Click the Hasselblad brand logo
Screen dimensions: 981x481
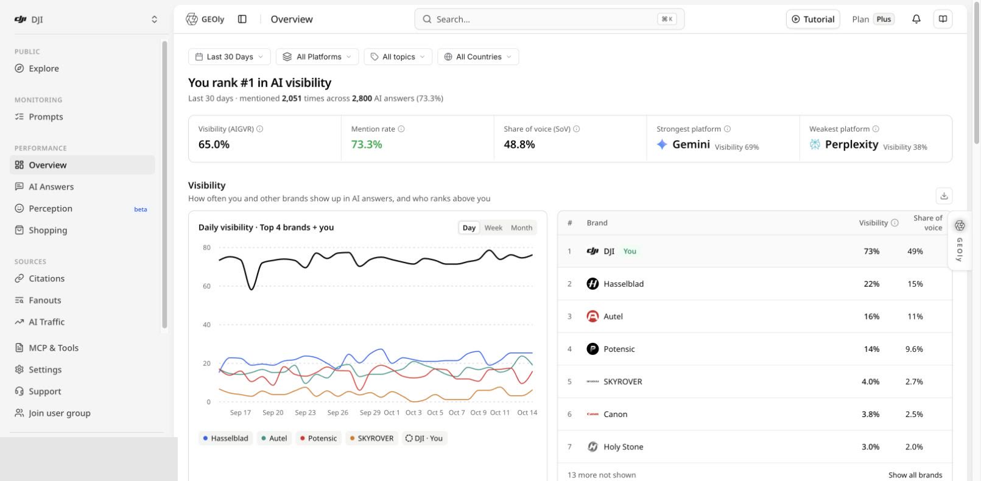click(592, 284)
